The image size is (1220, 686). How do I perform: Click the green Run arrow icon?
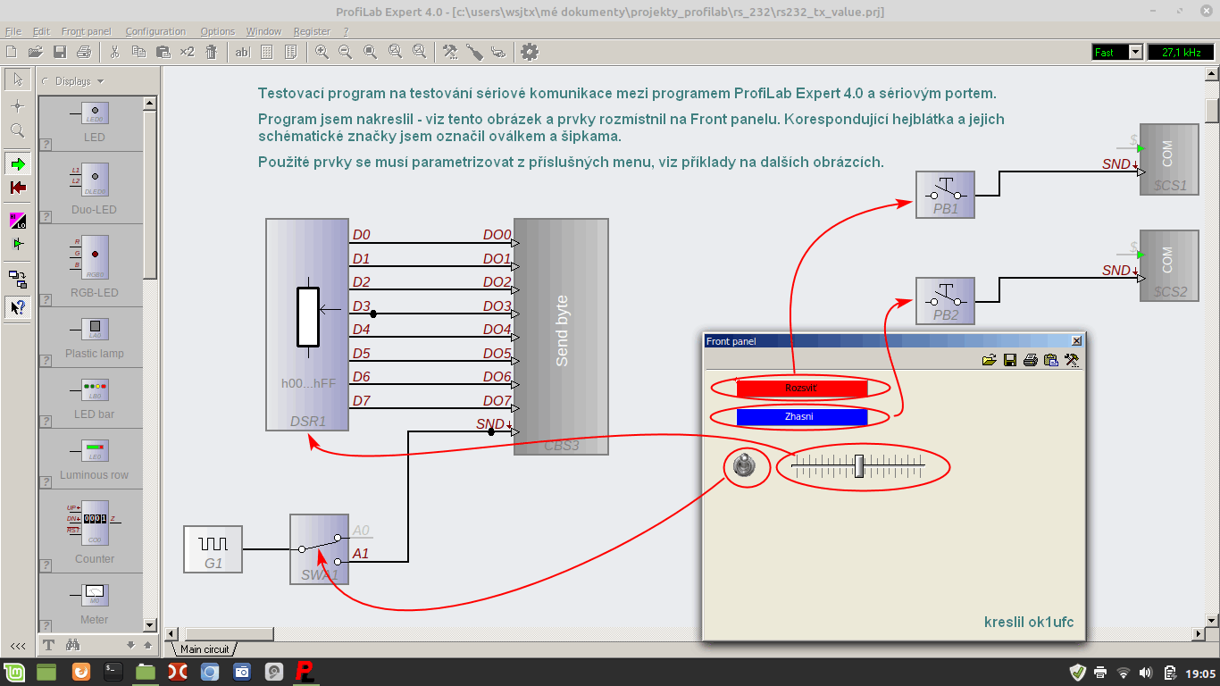pos(17,163)
